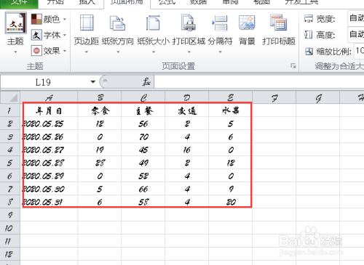Screen dimensions: 364x265
Task: Expand the Print Area (打印区域) dropdown arrow
Action: tap(189, 52)
